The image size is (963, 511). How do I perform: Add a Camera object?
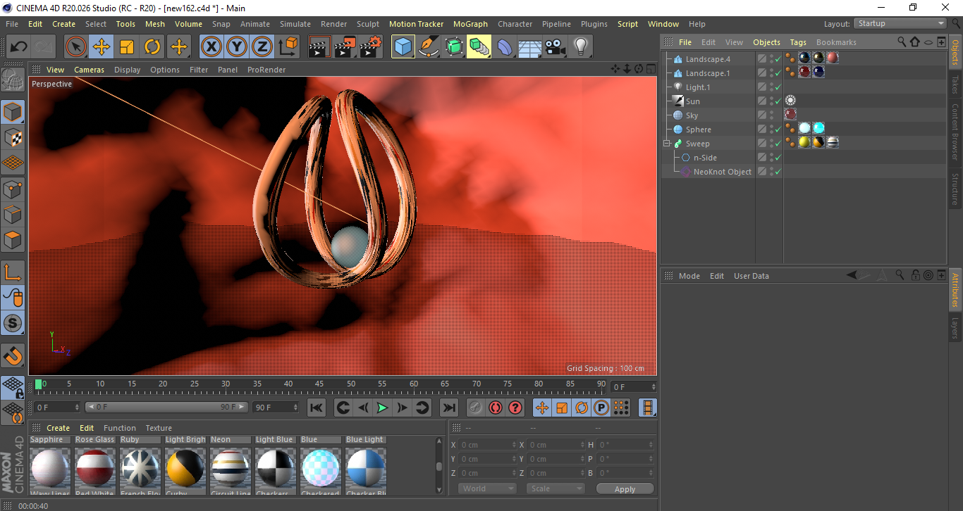[x=556, y=47]
